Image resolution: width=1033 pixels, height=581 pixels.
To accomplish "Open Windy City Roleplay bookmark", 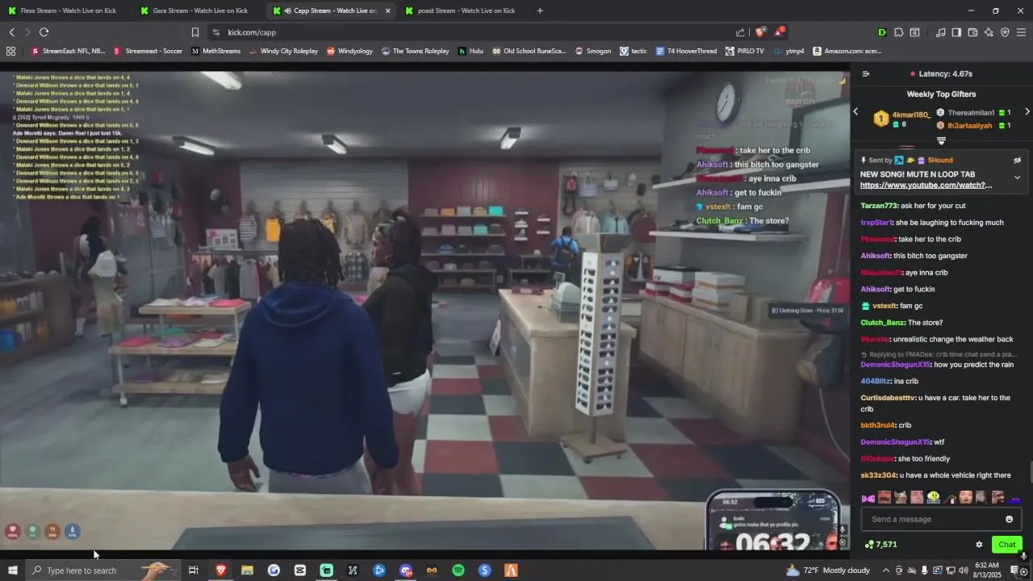I will [283, 51].
